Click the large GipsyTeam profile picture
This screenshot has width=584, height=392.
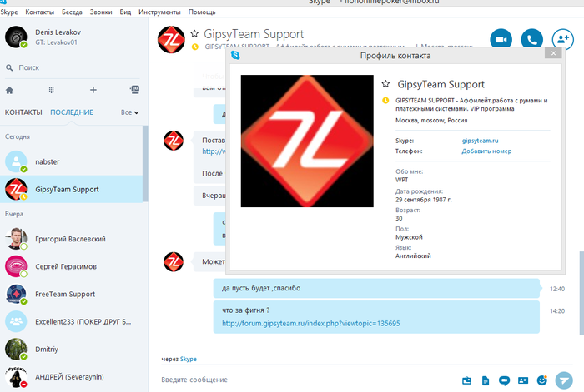click(307, 141)
